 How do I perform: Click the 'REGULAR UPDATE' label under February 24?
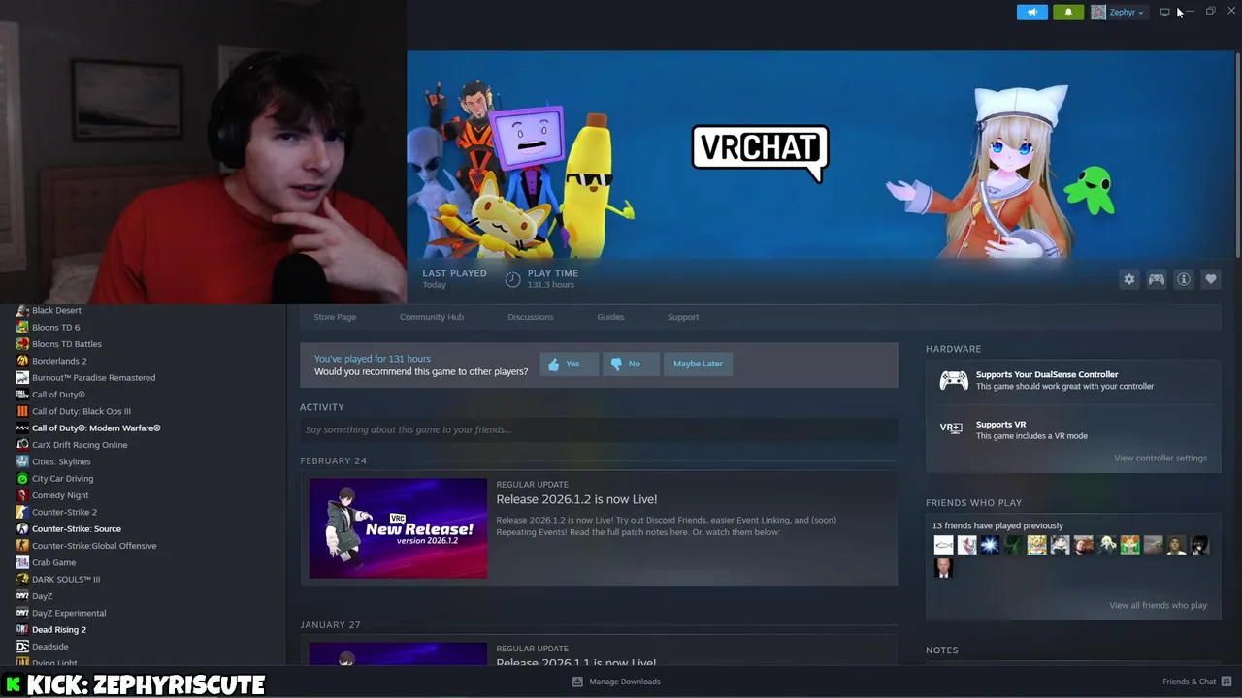tap(532, 484)
